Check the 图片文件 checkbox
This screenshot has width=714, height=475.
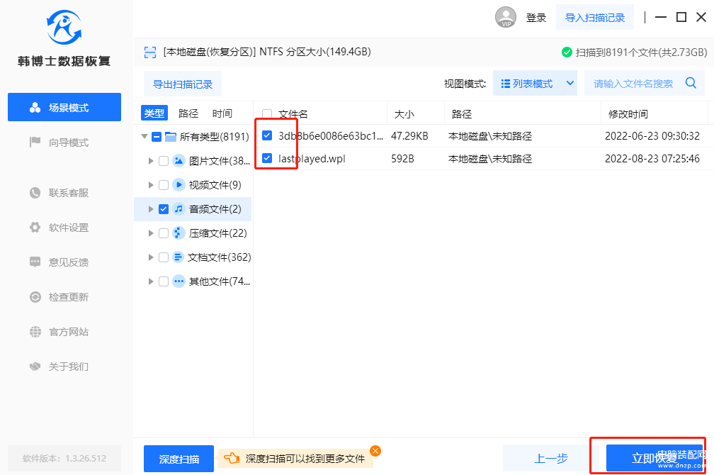coord(164,161)
